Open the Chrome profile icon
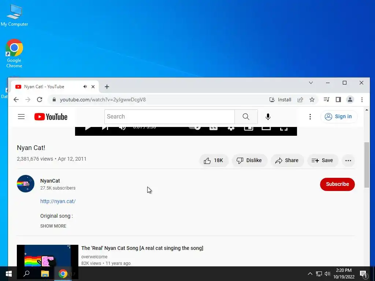Viewport: 375px width, 281px height. point(350,100)
